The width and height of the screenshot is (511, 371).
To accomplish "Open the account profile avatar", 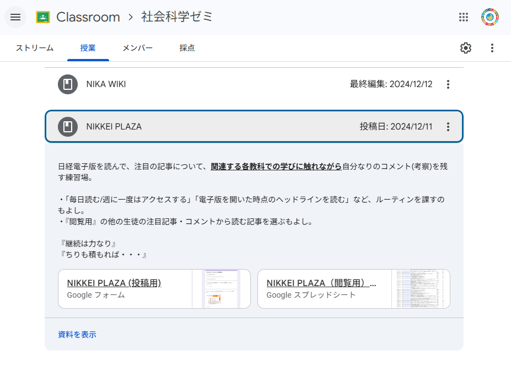I will tap(490, 17).
